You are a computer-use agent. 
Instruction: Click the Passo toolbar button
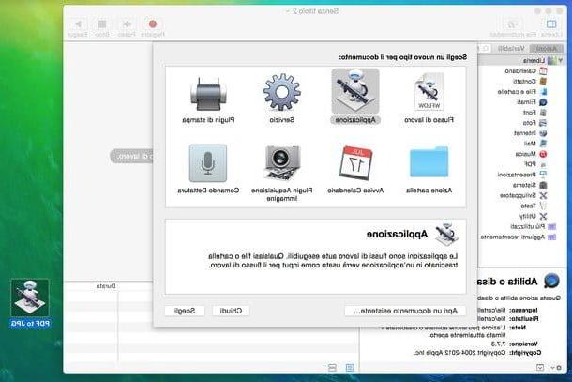(127, 27)
